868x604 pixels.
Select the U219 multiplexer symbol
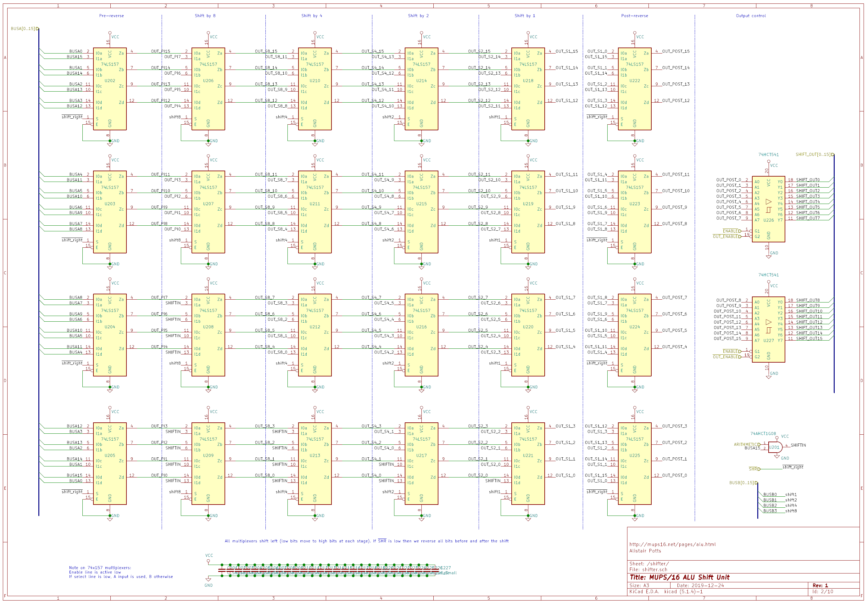pos(528,212)
